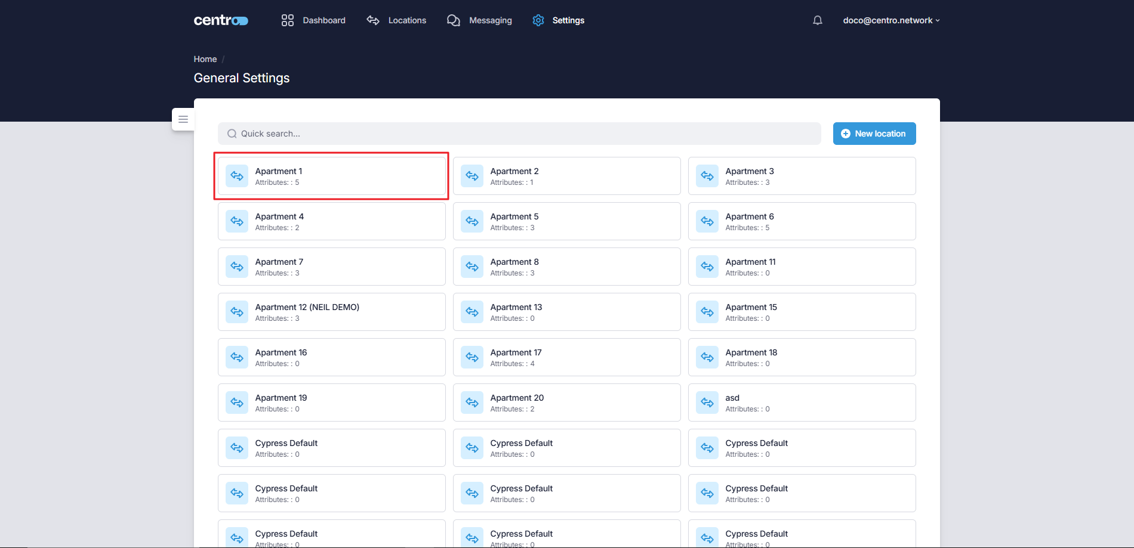The width and height of the screenshot is (1134, 548).
Task: Open the Apartment 4 location name
Action: [279, 216]
